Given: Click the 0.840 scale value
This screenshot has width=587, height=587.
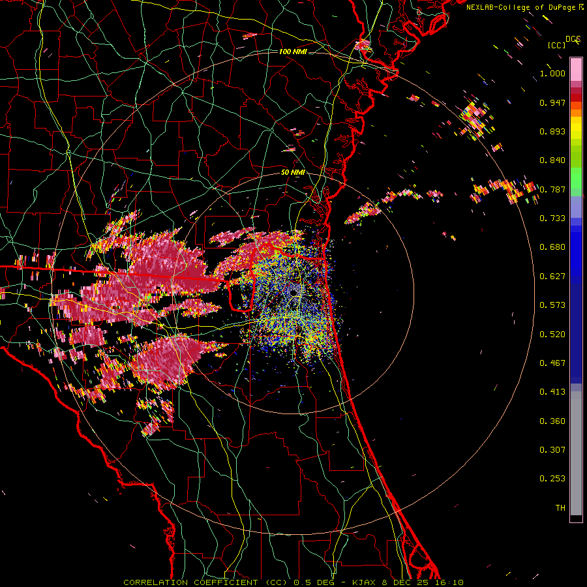Looking at the screenshot, I should (552, 160).
